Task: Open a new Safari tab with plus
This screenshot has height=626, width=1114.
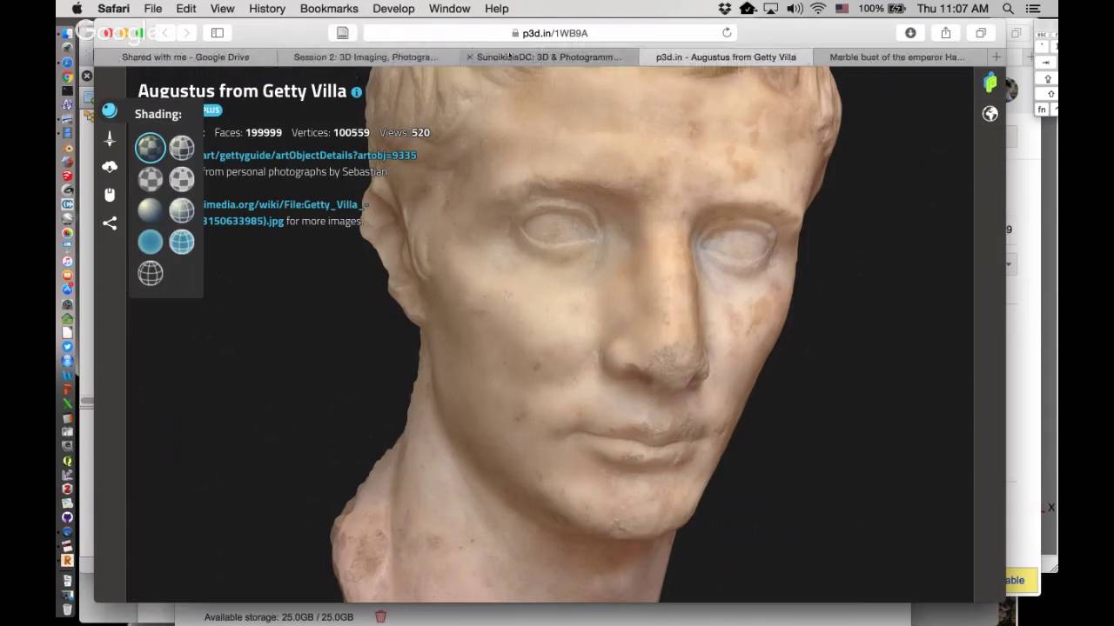Action: coord(997,57)
